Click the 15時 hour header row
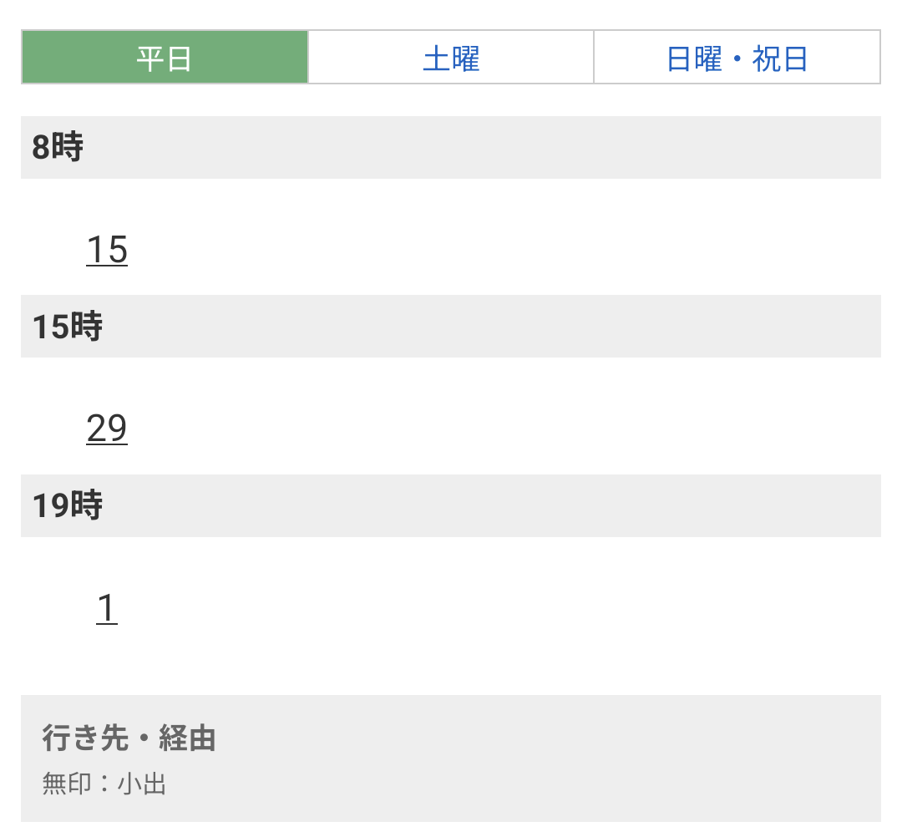 point(451,326)
